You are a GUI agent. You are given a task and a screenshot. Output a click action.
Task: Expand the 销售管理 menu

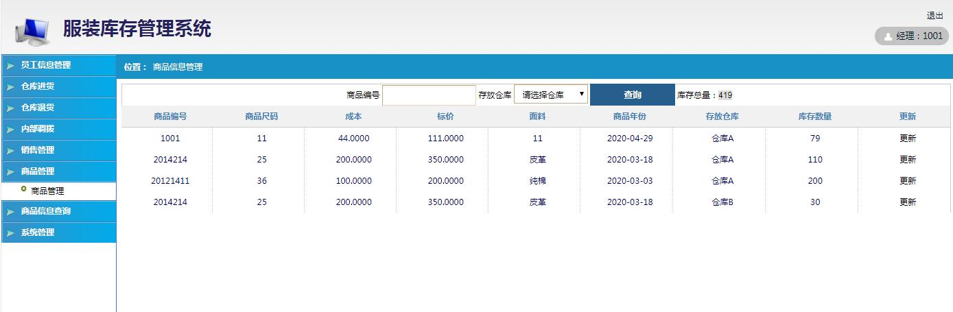(x=58, y=150)
